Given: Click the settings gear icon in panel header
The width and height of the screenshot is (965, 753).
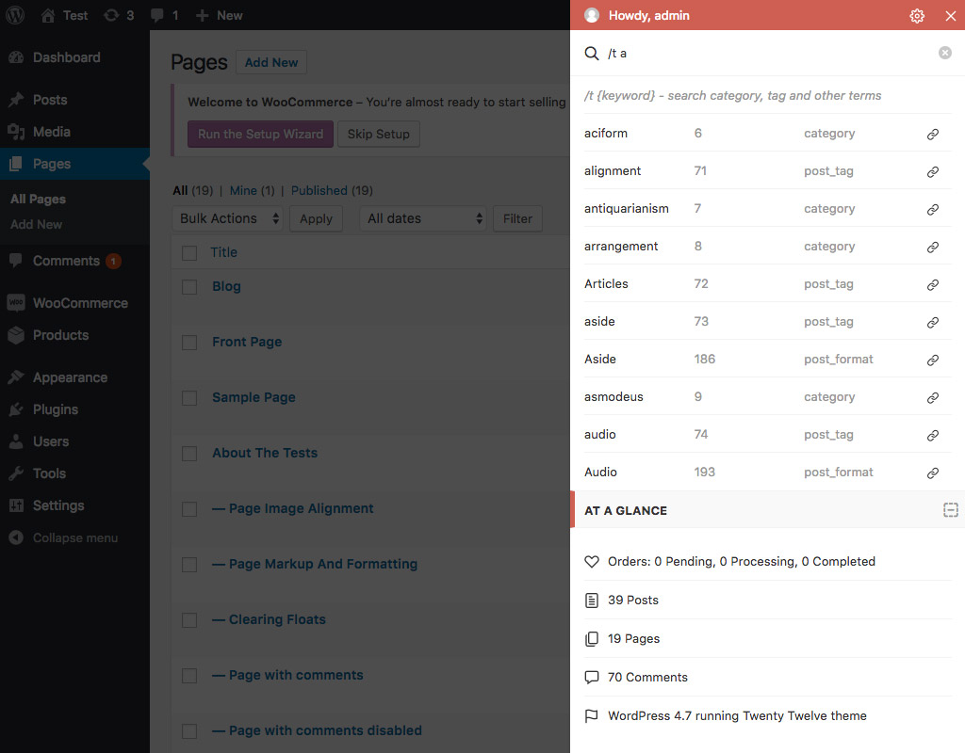Looking at the screenshot, I should 917,16.
